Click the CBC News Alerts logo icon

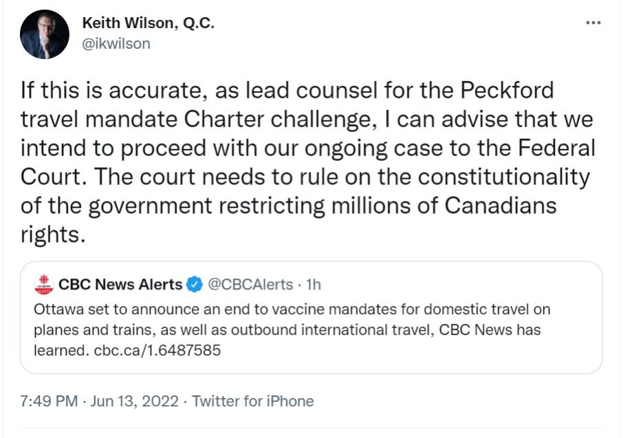43,284
